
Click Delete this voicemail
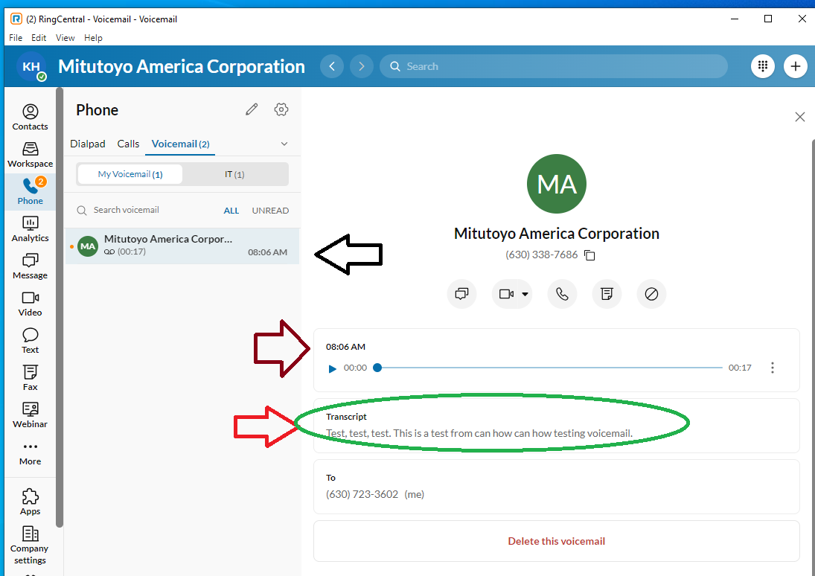tap(556, 541)
